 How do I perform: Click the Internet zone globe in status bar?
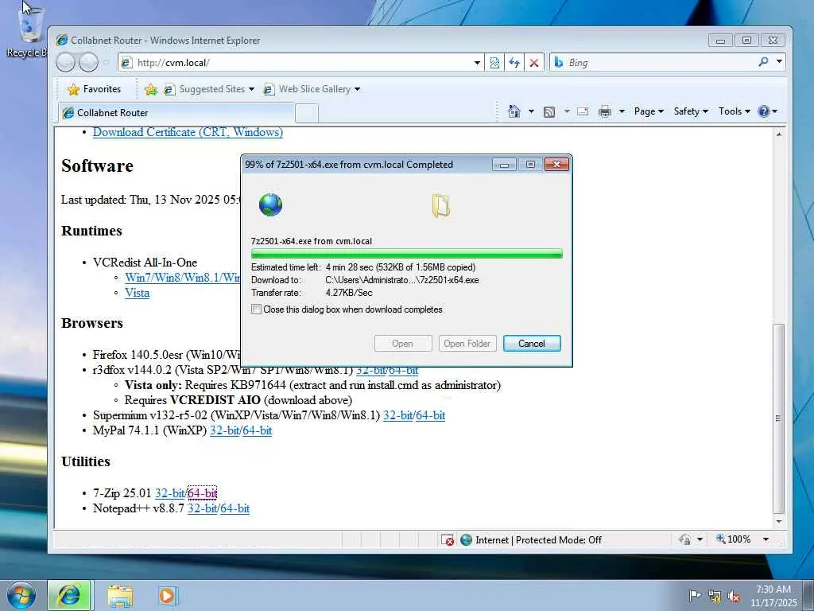(466, 540)
